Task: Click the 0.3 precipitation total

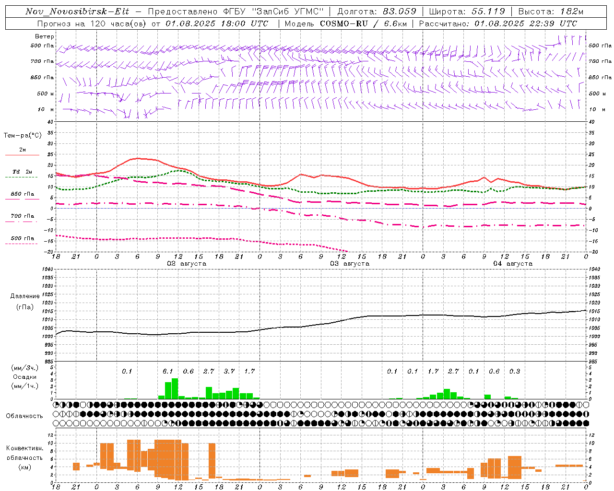Action: point(515,371)
